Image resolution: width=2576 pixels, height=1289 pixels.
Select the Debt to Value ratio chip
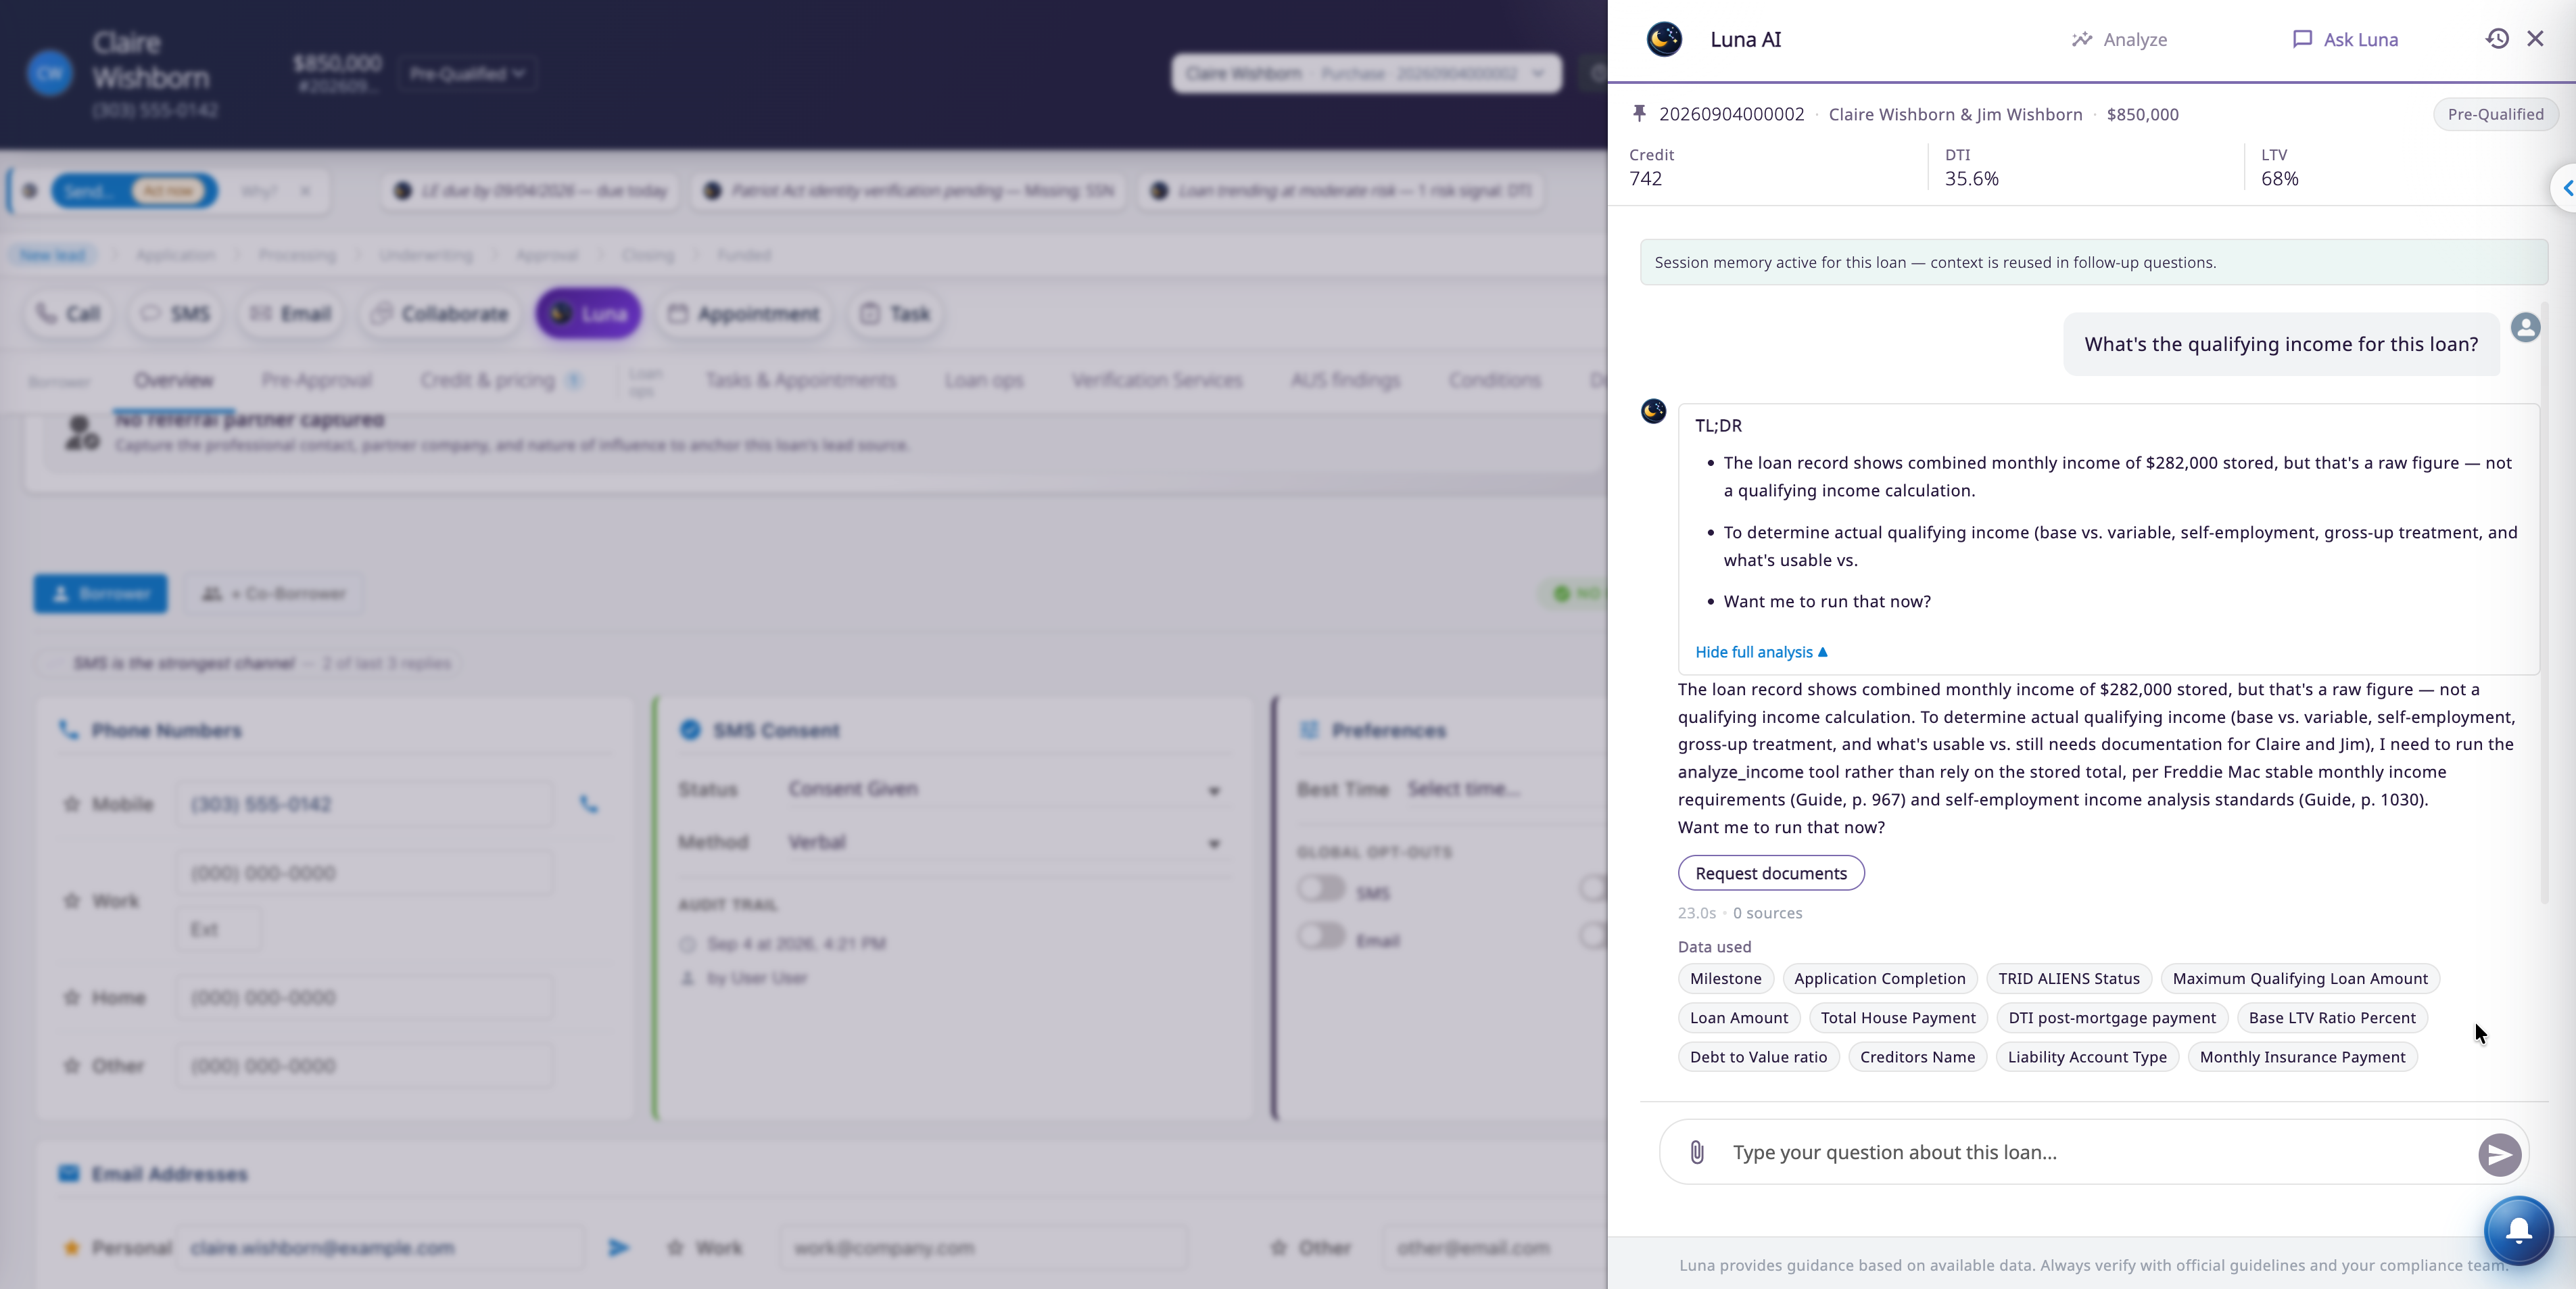tap(1758, 1057)
